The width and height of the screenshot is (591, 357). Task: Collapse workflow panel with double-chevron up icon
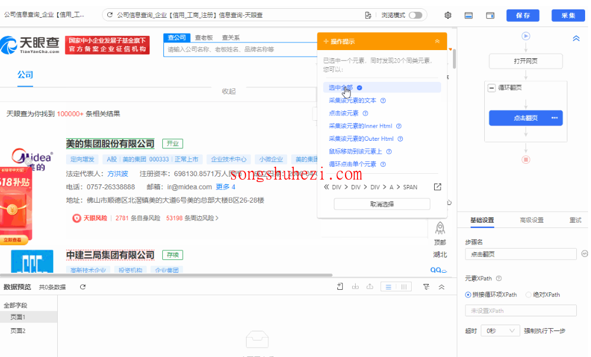[576, 38]
